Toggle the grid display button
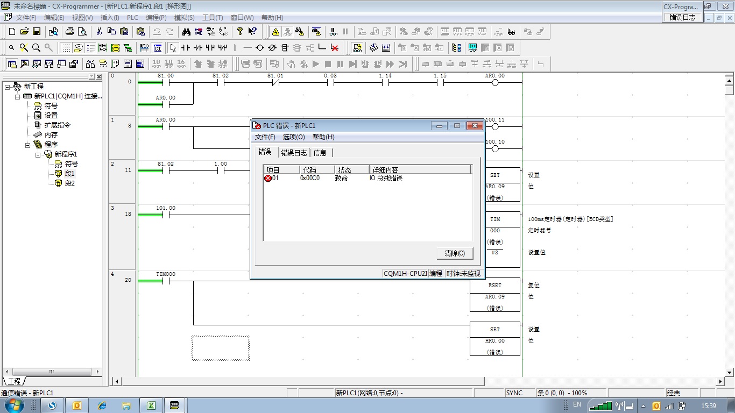 pos(66,48)
